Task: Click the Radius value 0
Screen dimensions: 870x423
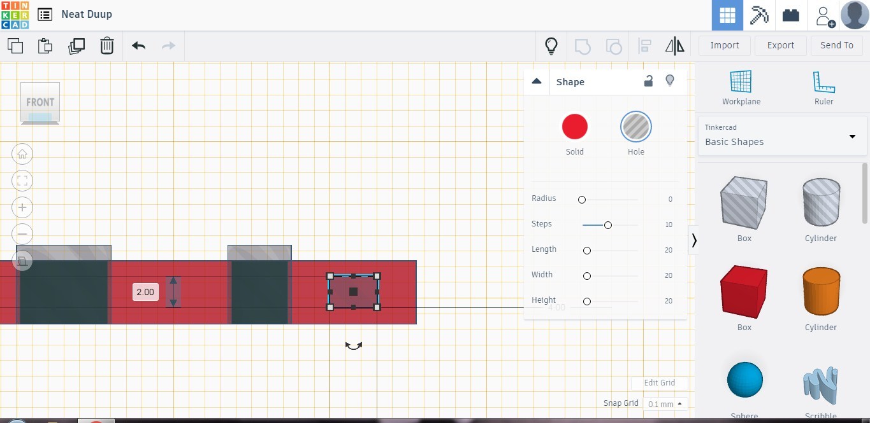Action: [x=671, y=200]
